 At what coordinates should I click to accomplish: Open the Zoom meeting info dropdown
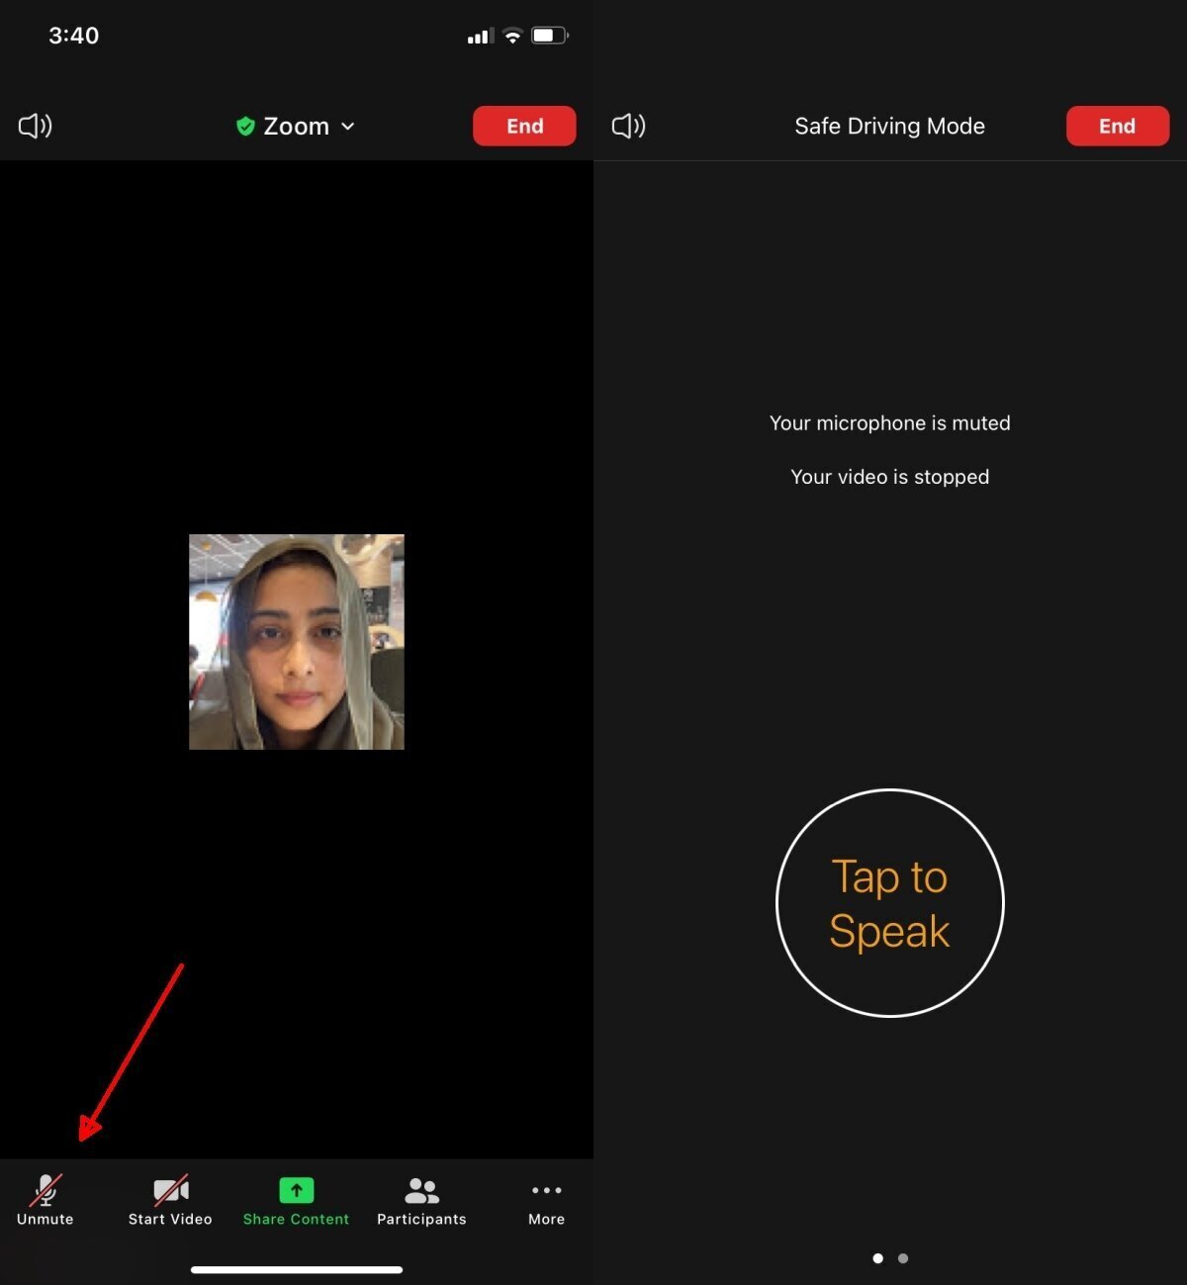pos(296,126)
